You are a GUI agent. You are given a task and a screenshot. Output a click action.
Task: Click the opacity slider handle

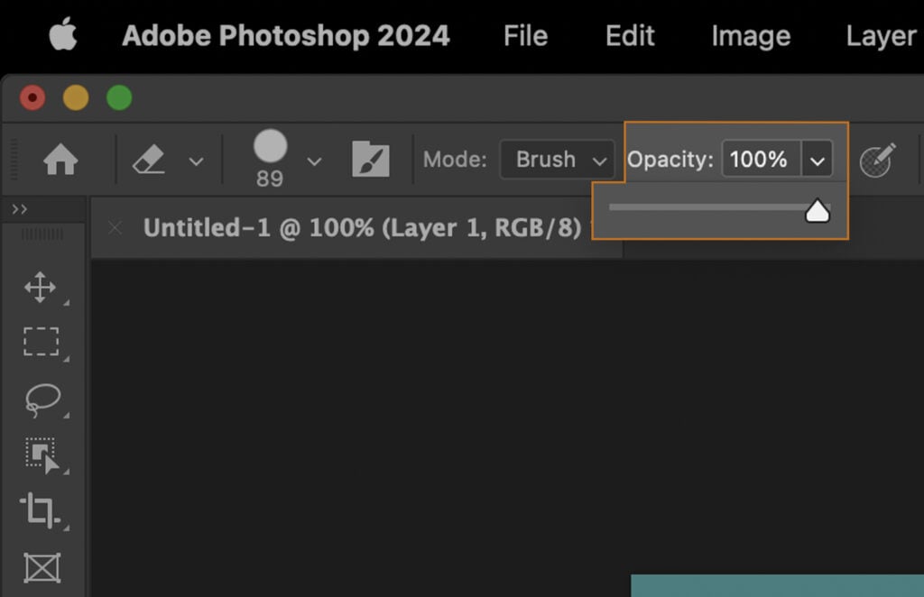point(818,210)
